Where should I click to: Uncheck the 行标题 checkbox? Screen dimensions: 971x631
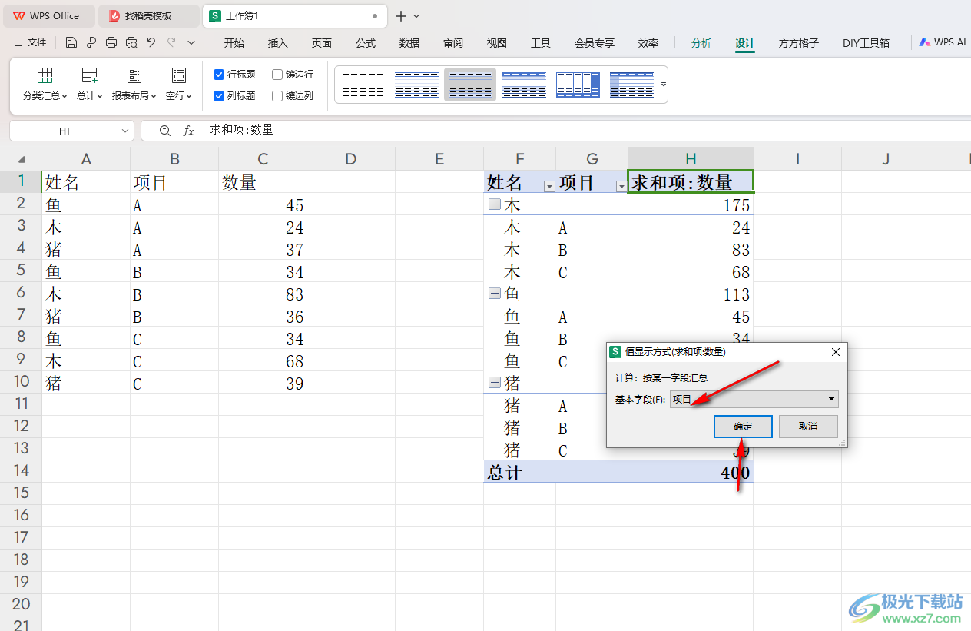click(x=219, y=75)
